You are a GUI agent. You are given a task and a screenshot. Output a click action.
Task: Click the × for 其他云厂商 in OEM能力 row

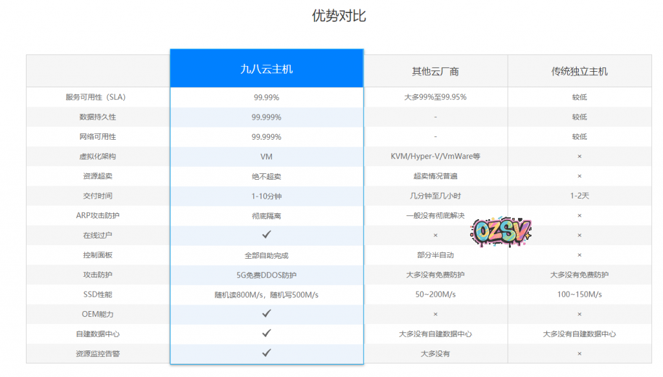click(x=435, y=314)
